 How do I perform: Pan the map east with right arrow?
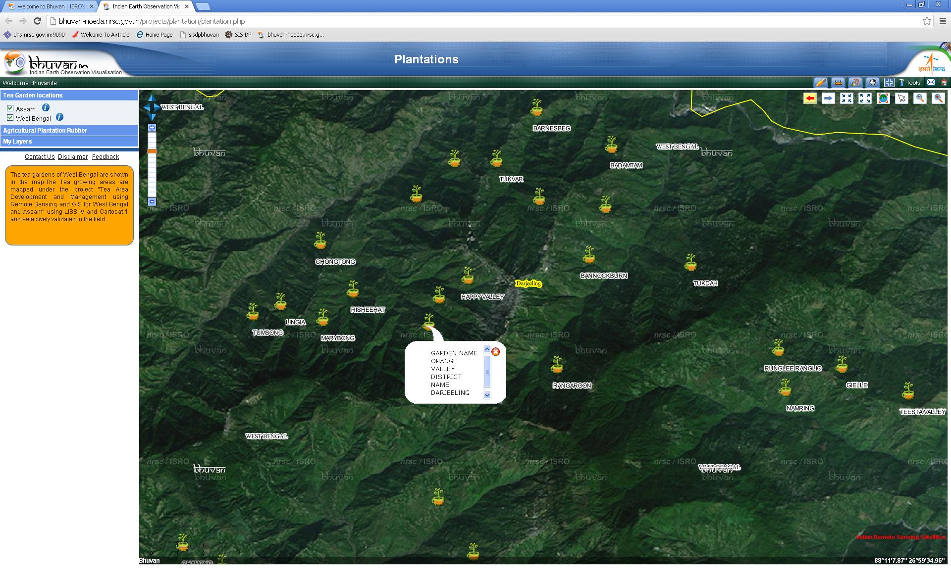157,107
